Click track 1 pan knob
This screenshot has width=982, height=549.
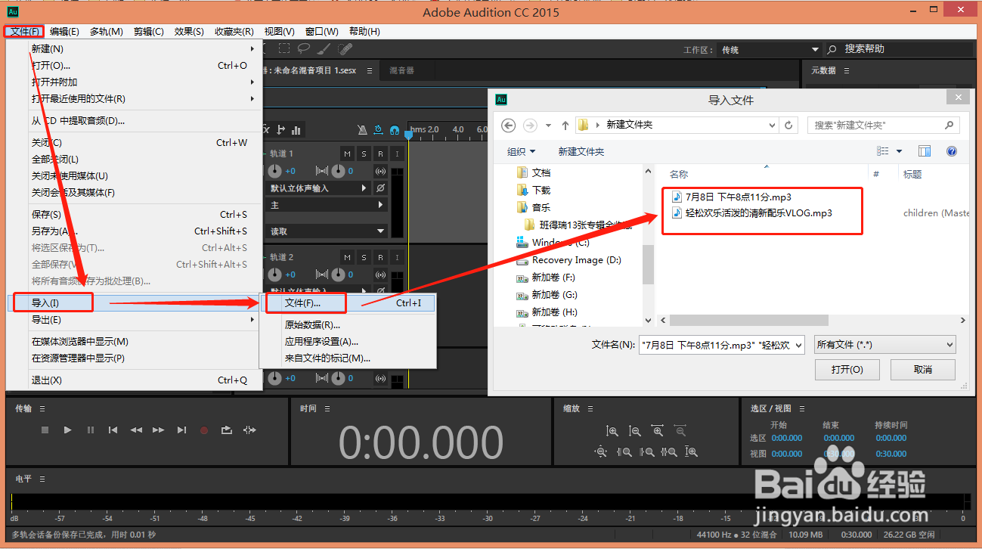pos(338,171)
